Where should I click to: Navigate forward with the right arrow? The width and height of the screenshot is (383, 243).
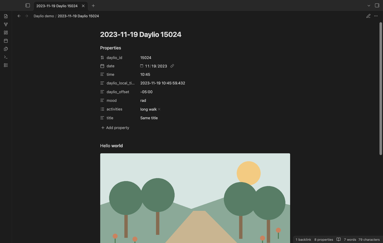click(x=26, y=16)
